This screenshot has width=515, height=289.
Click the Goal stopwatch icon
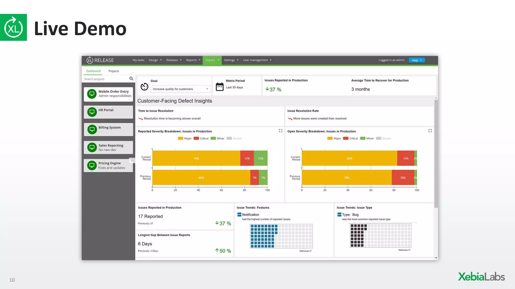[x=144, y=87]
